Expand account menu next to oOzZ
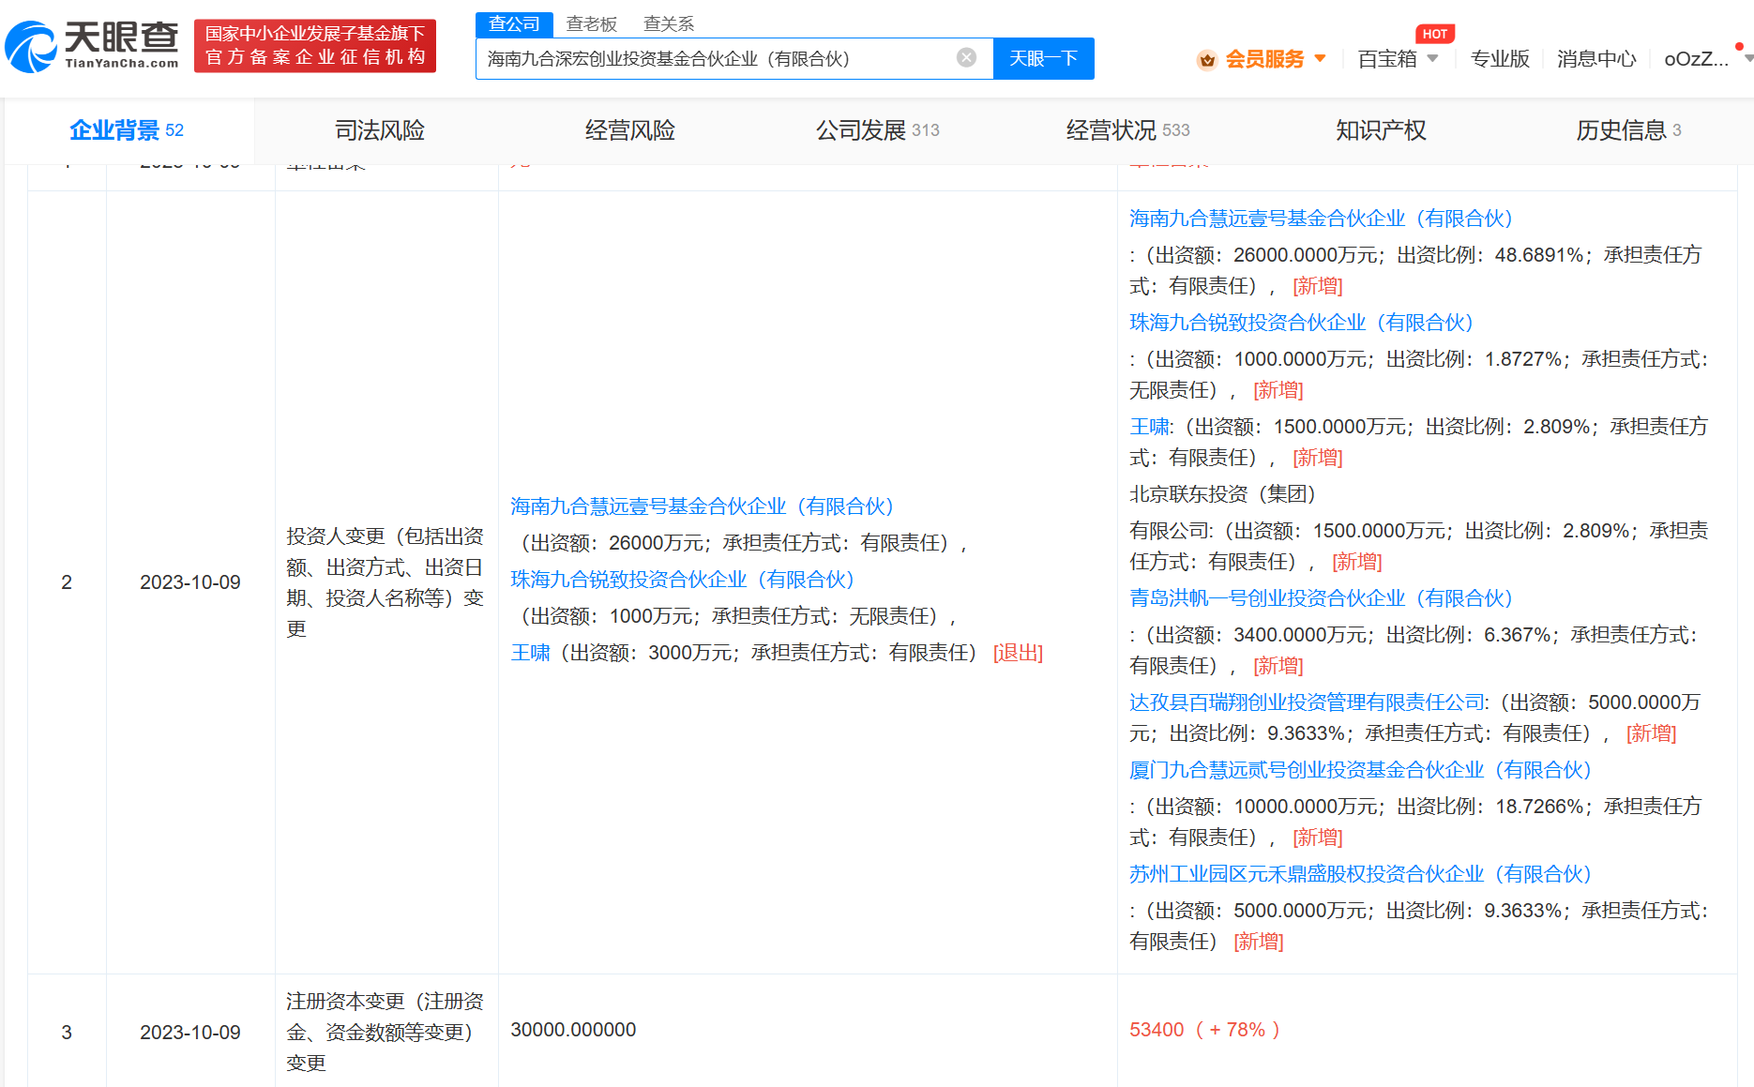The image size is (1754, 1087). pyautogui.click(x=1746, y=58)
